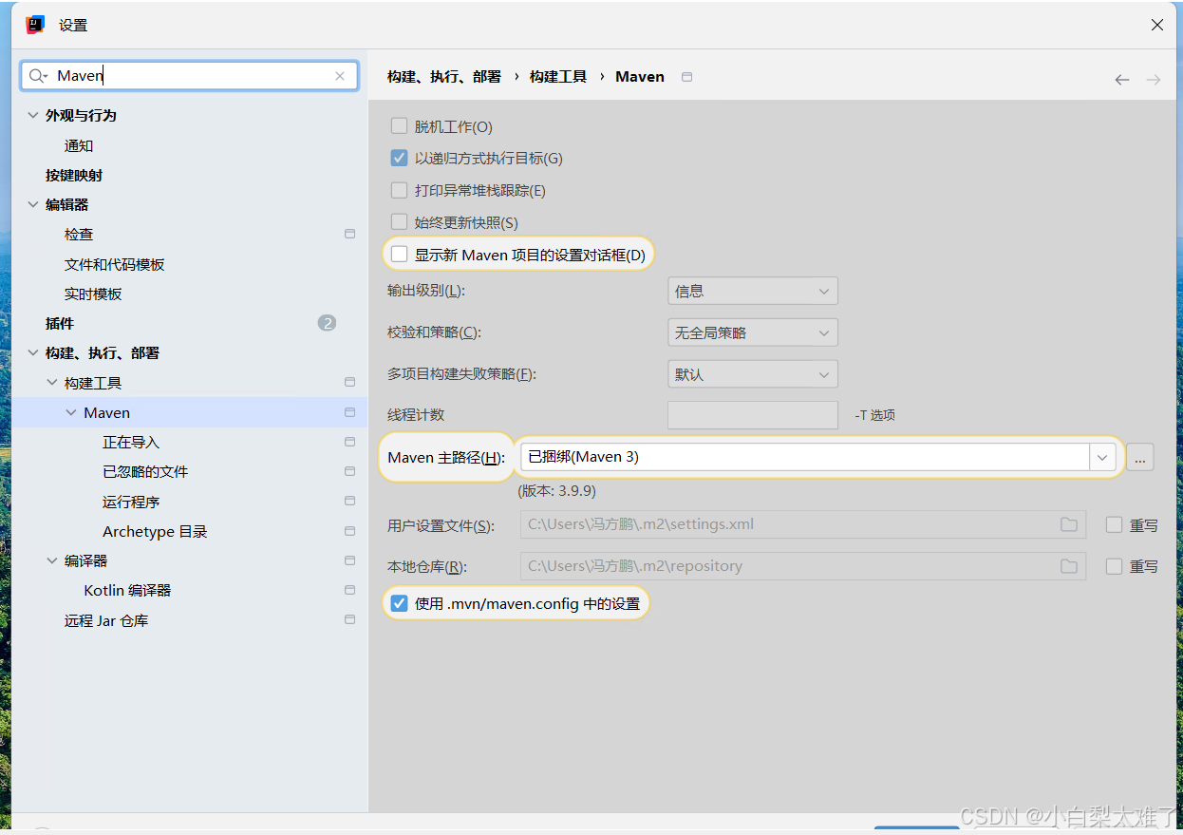This screenshot has width=1183, height=835.
Task: Click the project icon on the Archetype 目录 row
Action: point(349,531)
